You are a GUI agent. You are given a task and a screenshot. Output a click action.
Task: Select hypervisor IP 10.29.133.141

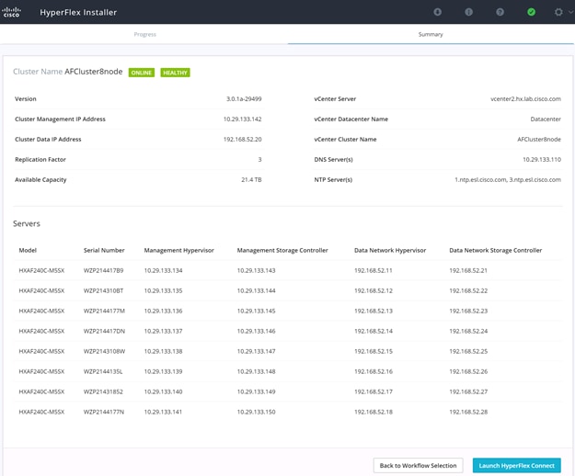pos(163,412)
